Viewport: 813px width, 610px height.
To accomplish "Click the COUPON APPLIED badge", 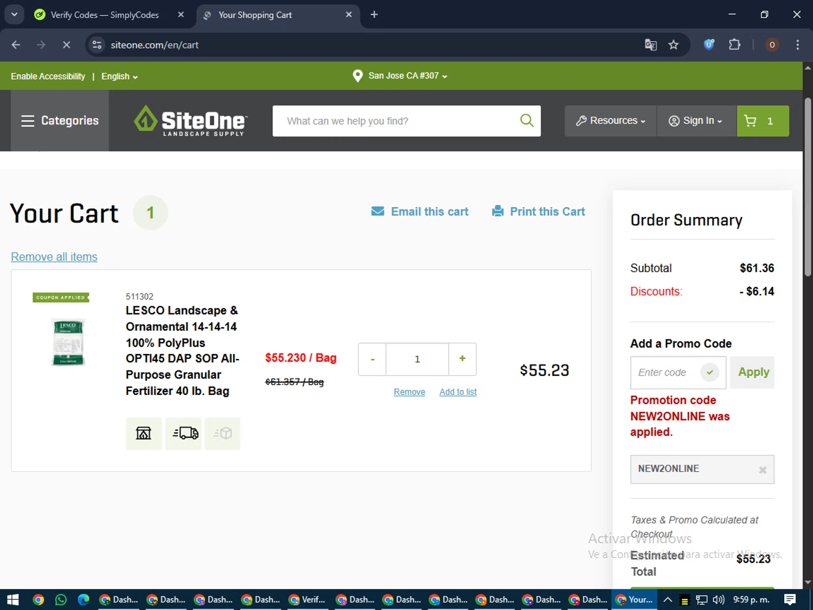I will (61, 297).
